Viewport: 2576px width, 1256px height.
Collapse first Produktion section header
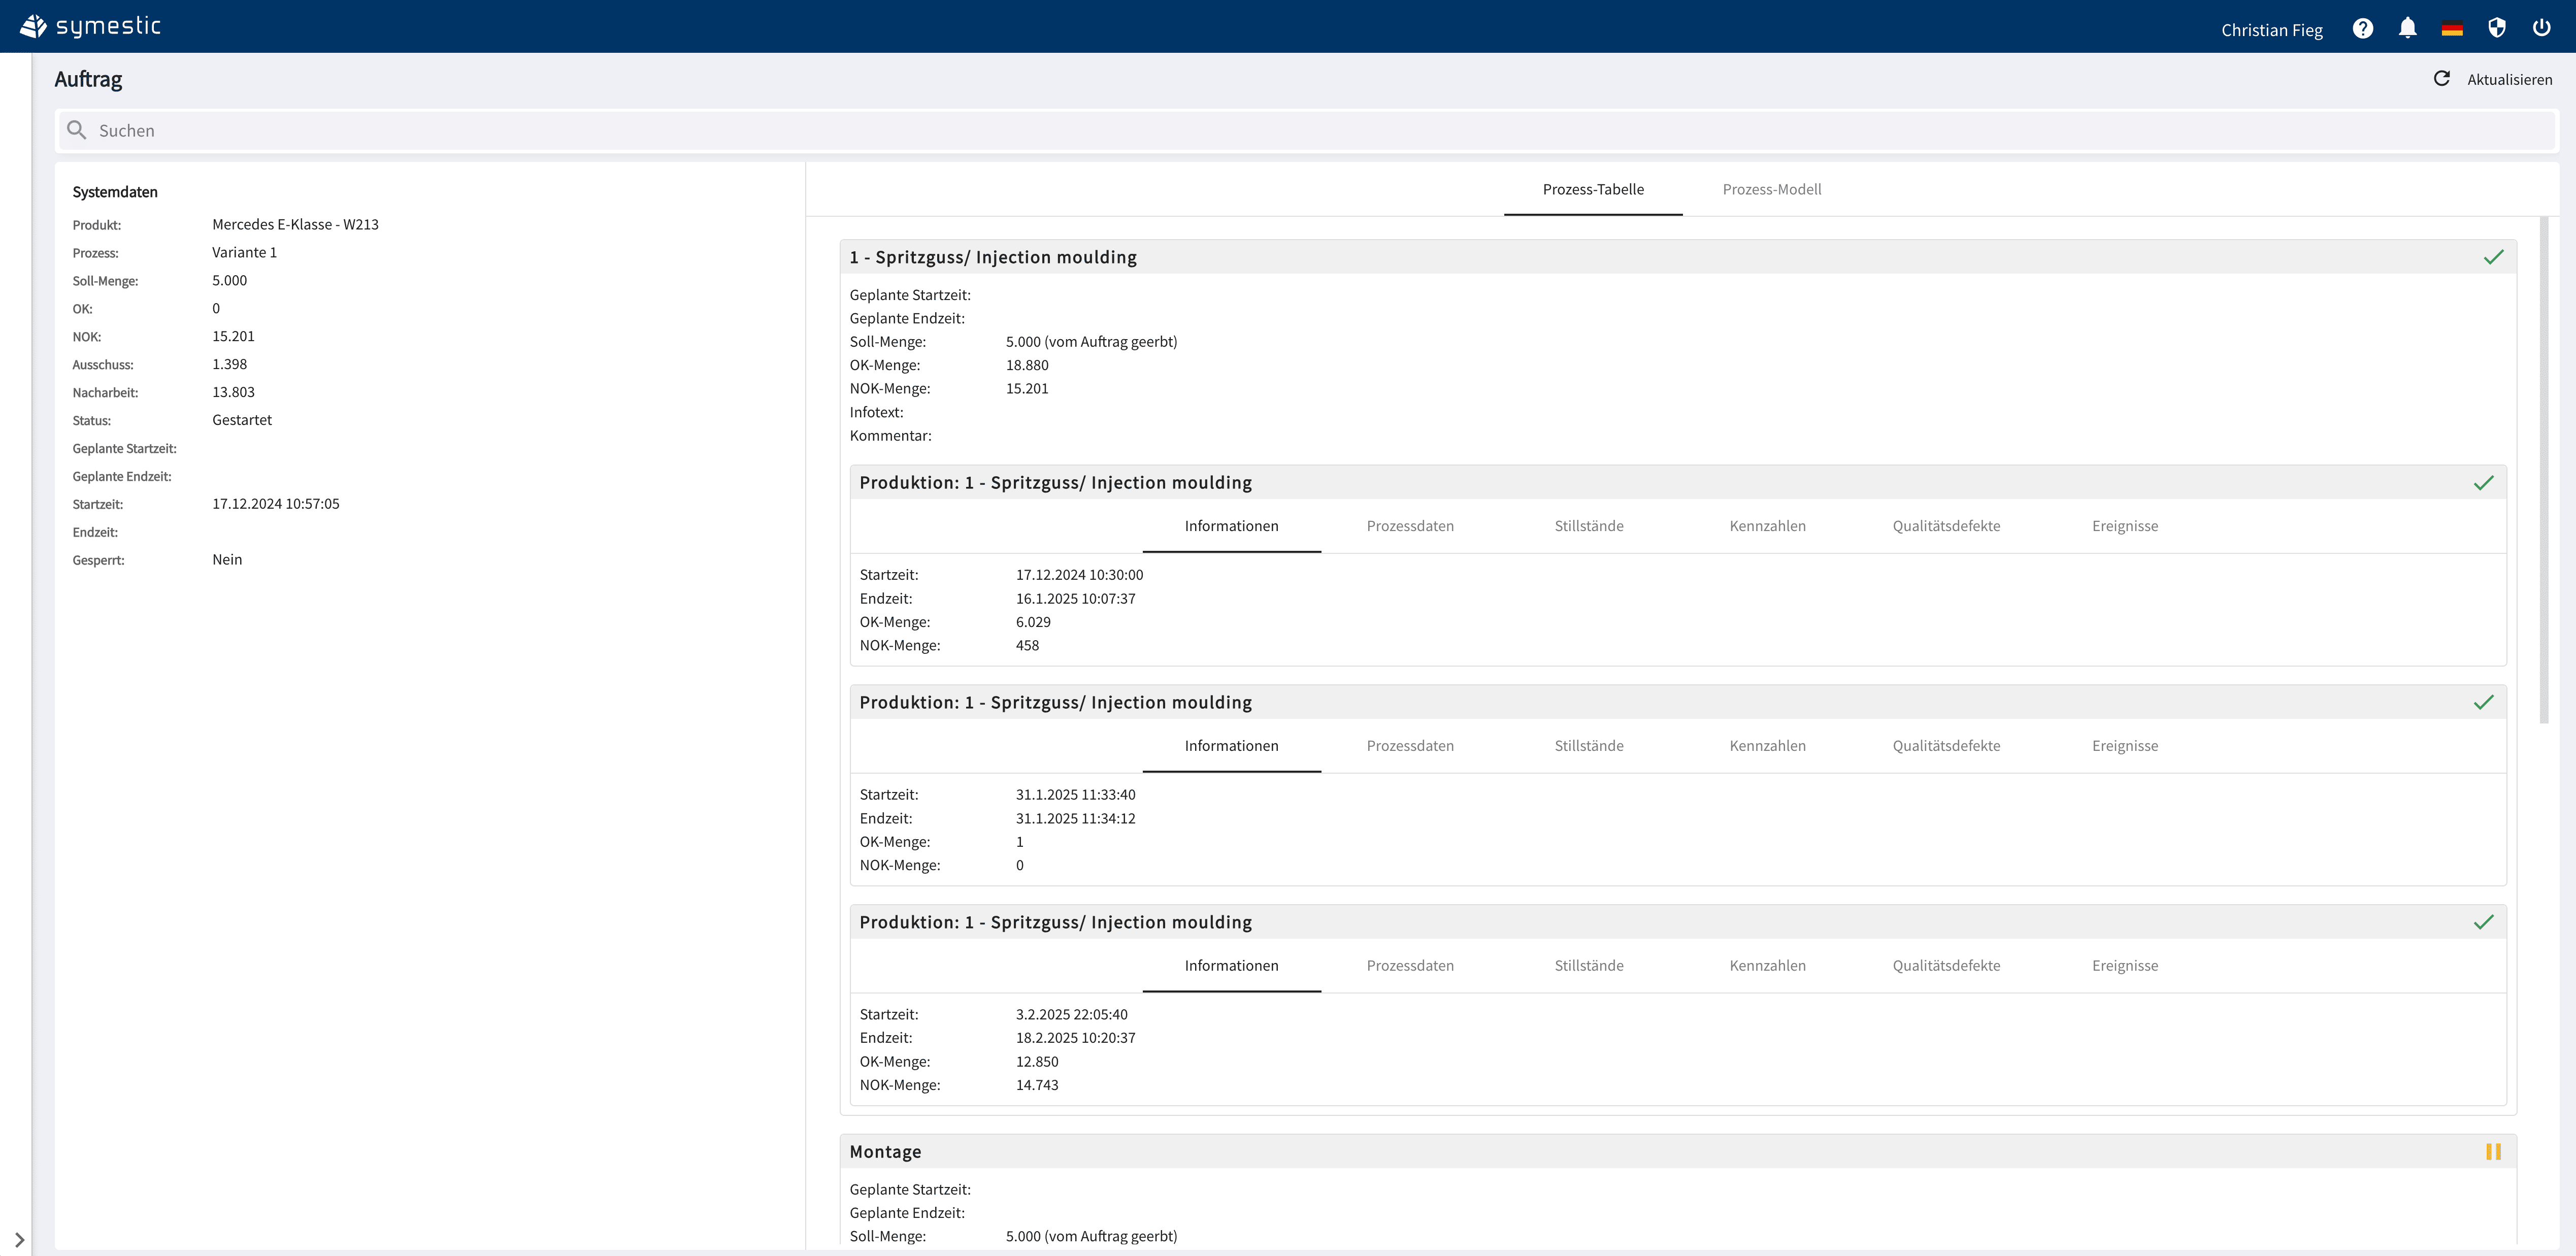coord(1677,483)
